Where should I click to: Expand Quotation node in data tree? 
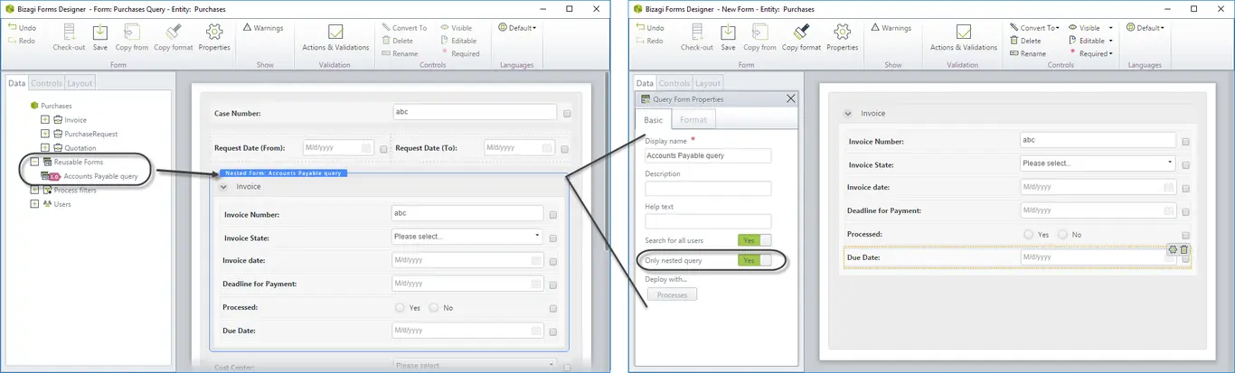(45, 148)
